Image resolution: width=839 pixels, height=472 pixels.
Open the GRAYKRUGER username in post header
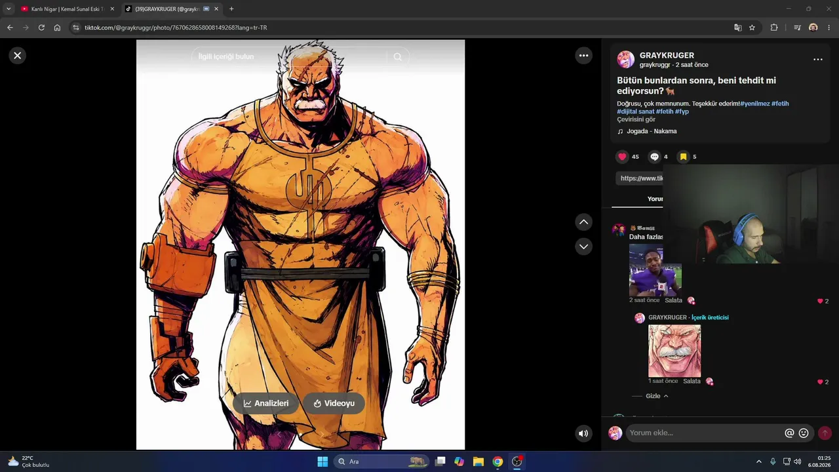pos(667,55)
